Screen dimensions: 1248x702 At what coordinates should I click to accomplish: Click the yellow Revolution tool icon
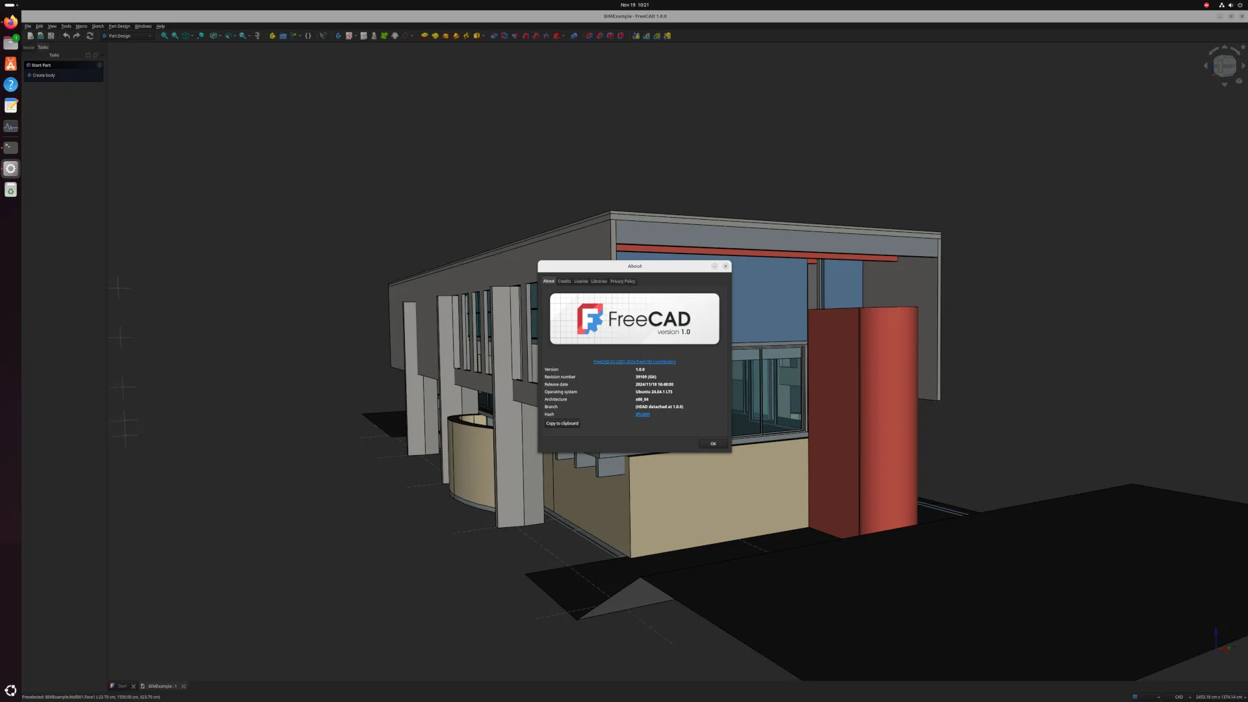point(435,36)
